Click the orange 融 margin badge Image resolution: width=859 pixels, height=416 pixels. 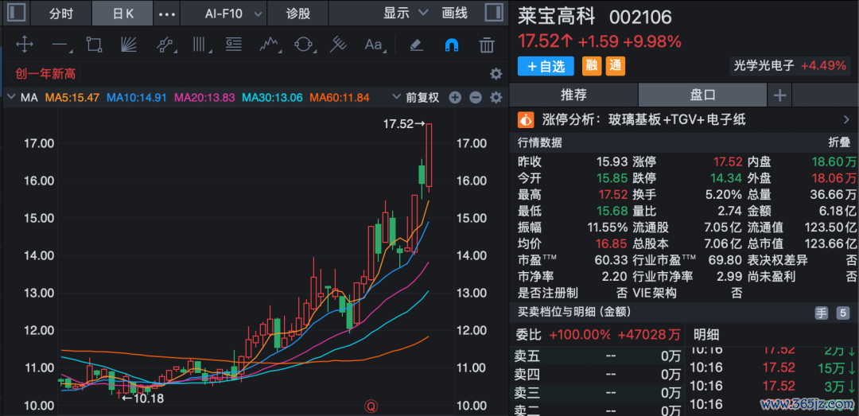[x=591, y=66]
